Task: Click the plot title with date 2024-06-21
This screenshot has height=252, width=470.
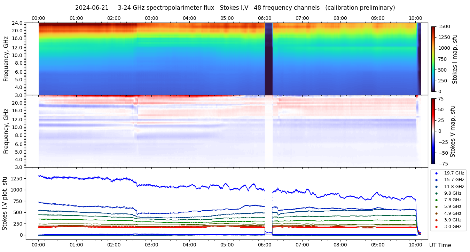Action: (235, 8)
